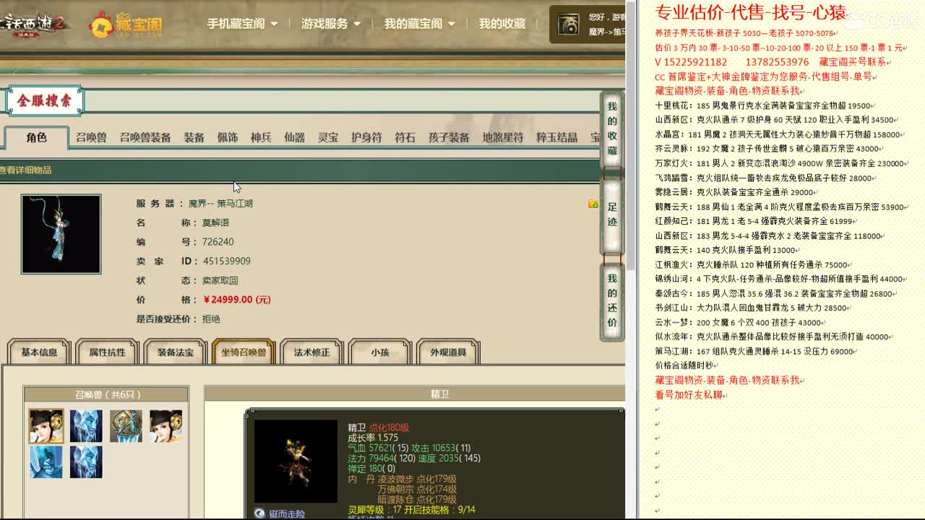Click the 十里桃花 listing line in document
The image size is (925, 520).
[765, 105]
